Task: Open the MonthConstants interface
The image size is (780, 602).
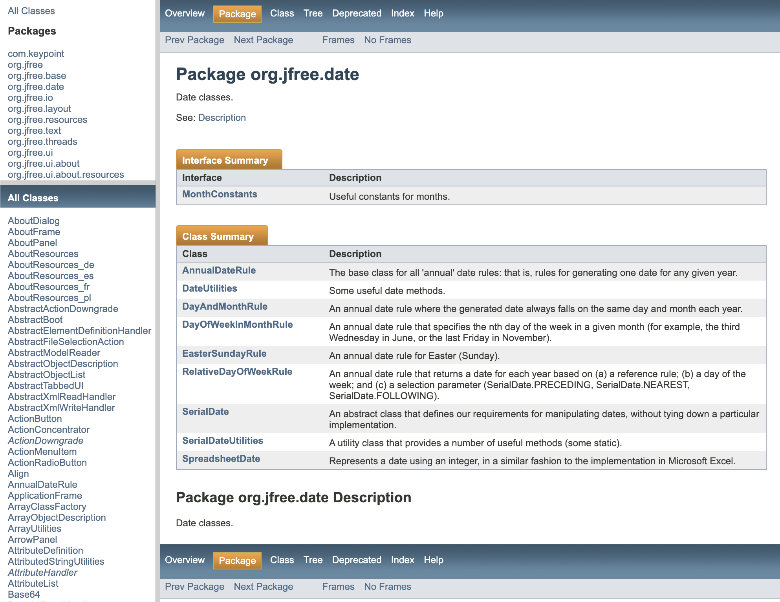Action: (220, 194)
